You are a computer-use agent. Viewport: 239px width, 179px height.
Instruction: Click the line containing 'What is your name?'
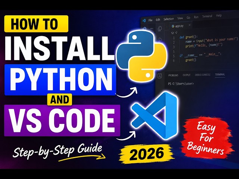[212, 40]
